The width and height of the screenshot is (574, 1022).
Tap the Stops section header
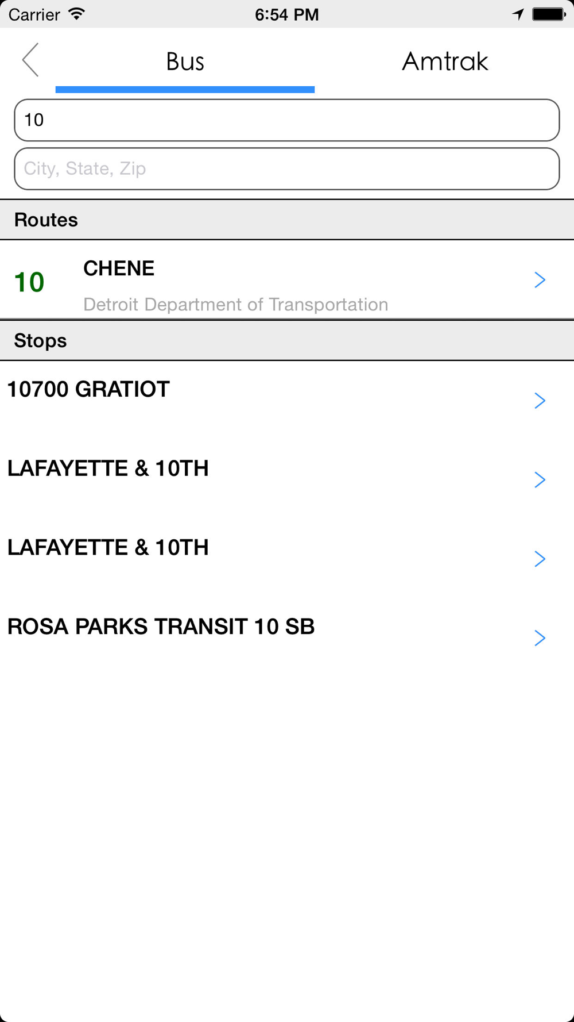pos(40,340)
